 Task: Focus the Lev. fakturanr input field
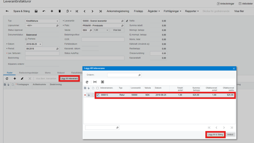pos(42,53)
